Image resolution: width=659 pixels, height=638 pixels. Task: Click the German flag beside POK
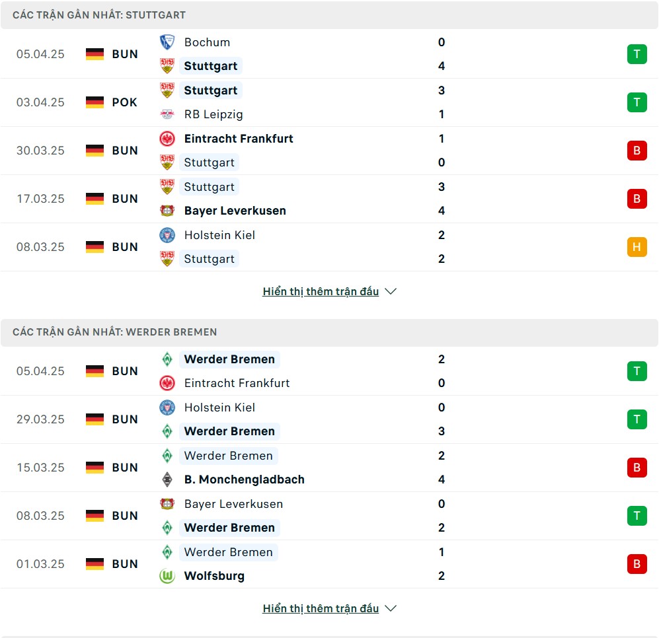tap(95, 102)
